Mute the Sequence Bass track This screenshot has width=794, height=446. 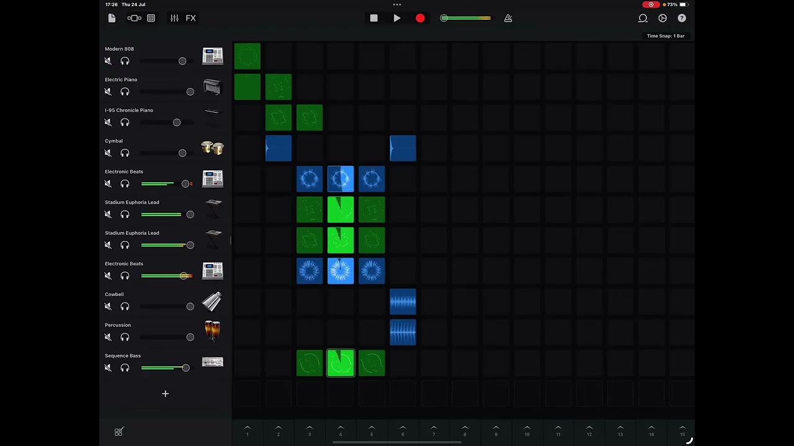[x=108, y=368]
